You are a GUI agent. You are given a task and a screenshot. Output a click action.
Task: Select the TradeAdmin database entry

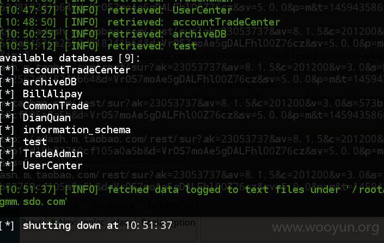53,154
